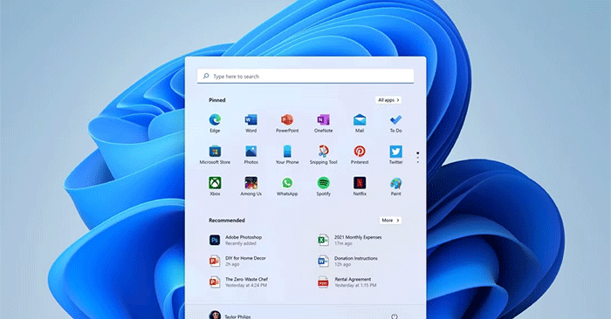This screenshot has width=611, height=319.
Task: Open 2021 Monthly Expenses spreadsheet
Action: (x=349, y=240)
